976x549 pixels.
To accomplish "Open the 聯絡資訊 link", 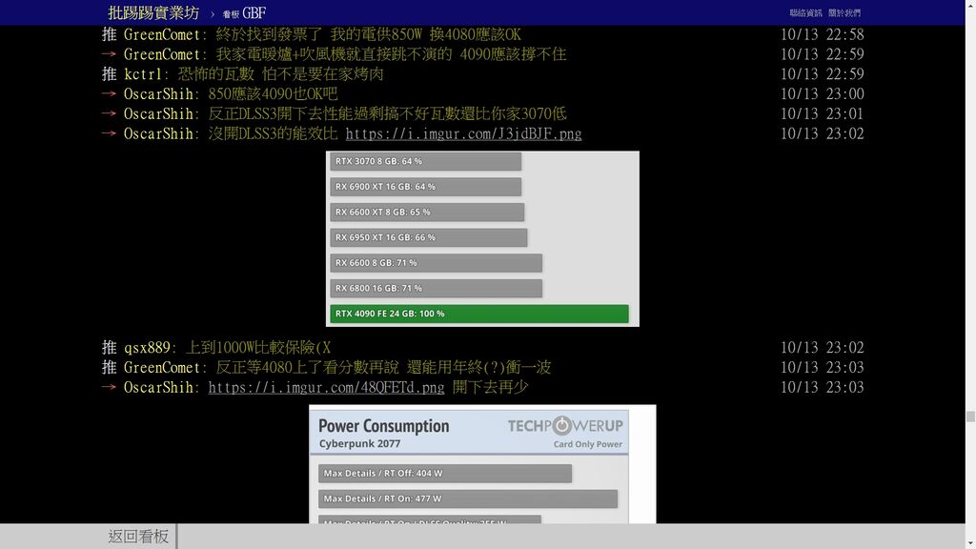I will 805,13.
